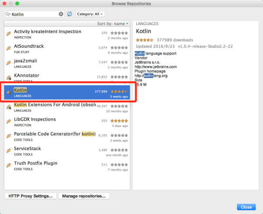
Task: Click the Kotlin heading in details panel
Action: (x=144, y=31)
